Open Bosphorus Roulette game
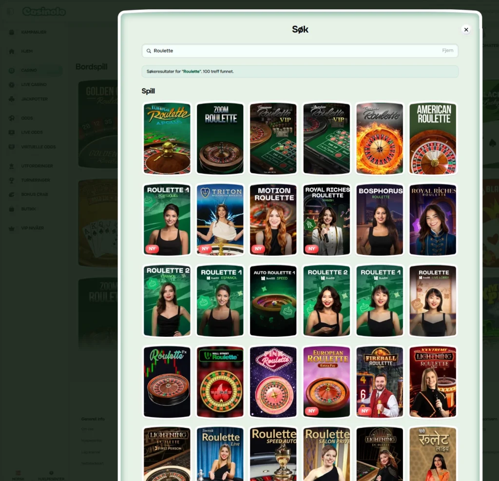 pyautogui.click(x=380, y=220)
